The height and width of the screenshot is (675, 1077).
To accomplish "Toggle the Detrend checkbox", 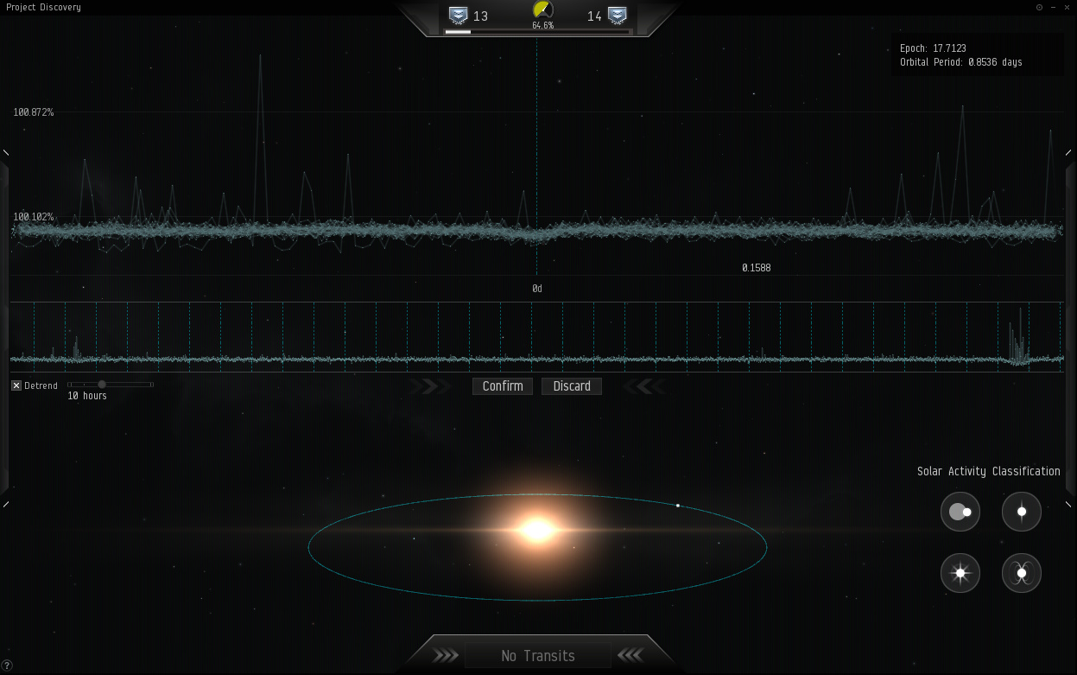I will 16,385.
